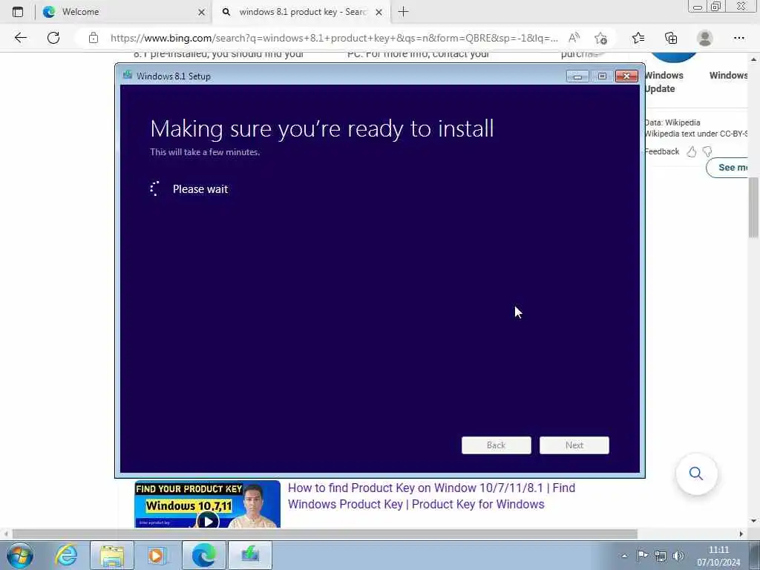
Task: Click thumbs down feedback icon
Action: coord(707,151)
